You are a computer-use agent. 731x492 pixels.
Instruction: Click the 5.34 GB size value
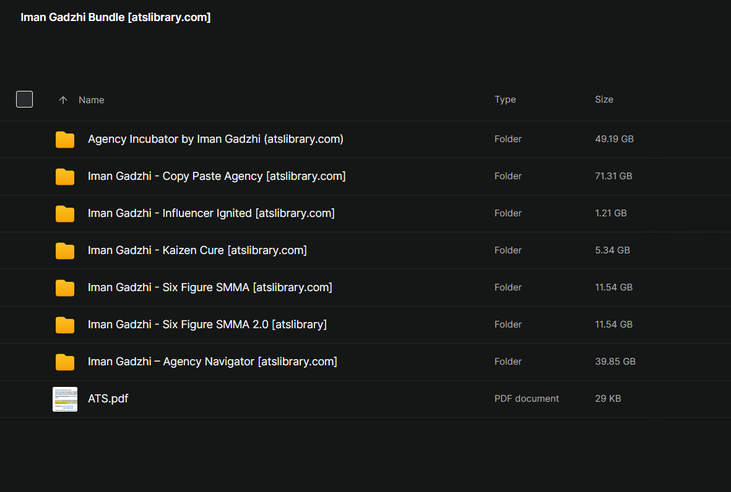click(x=612, y=250)
